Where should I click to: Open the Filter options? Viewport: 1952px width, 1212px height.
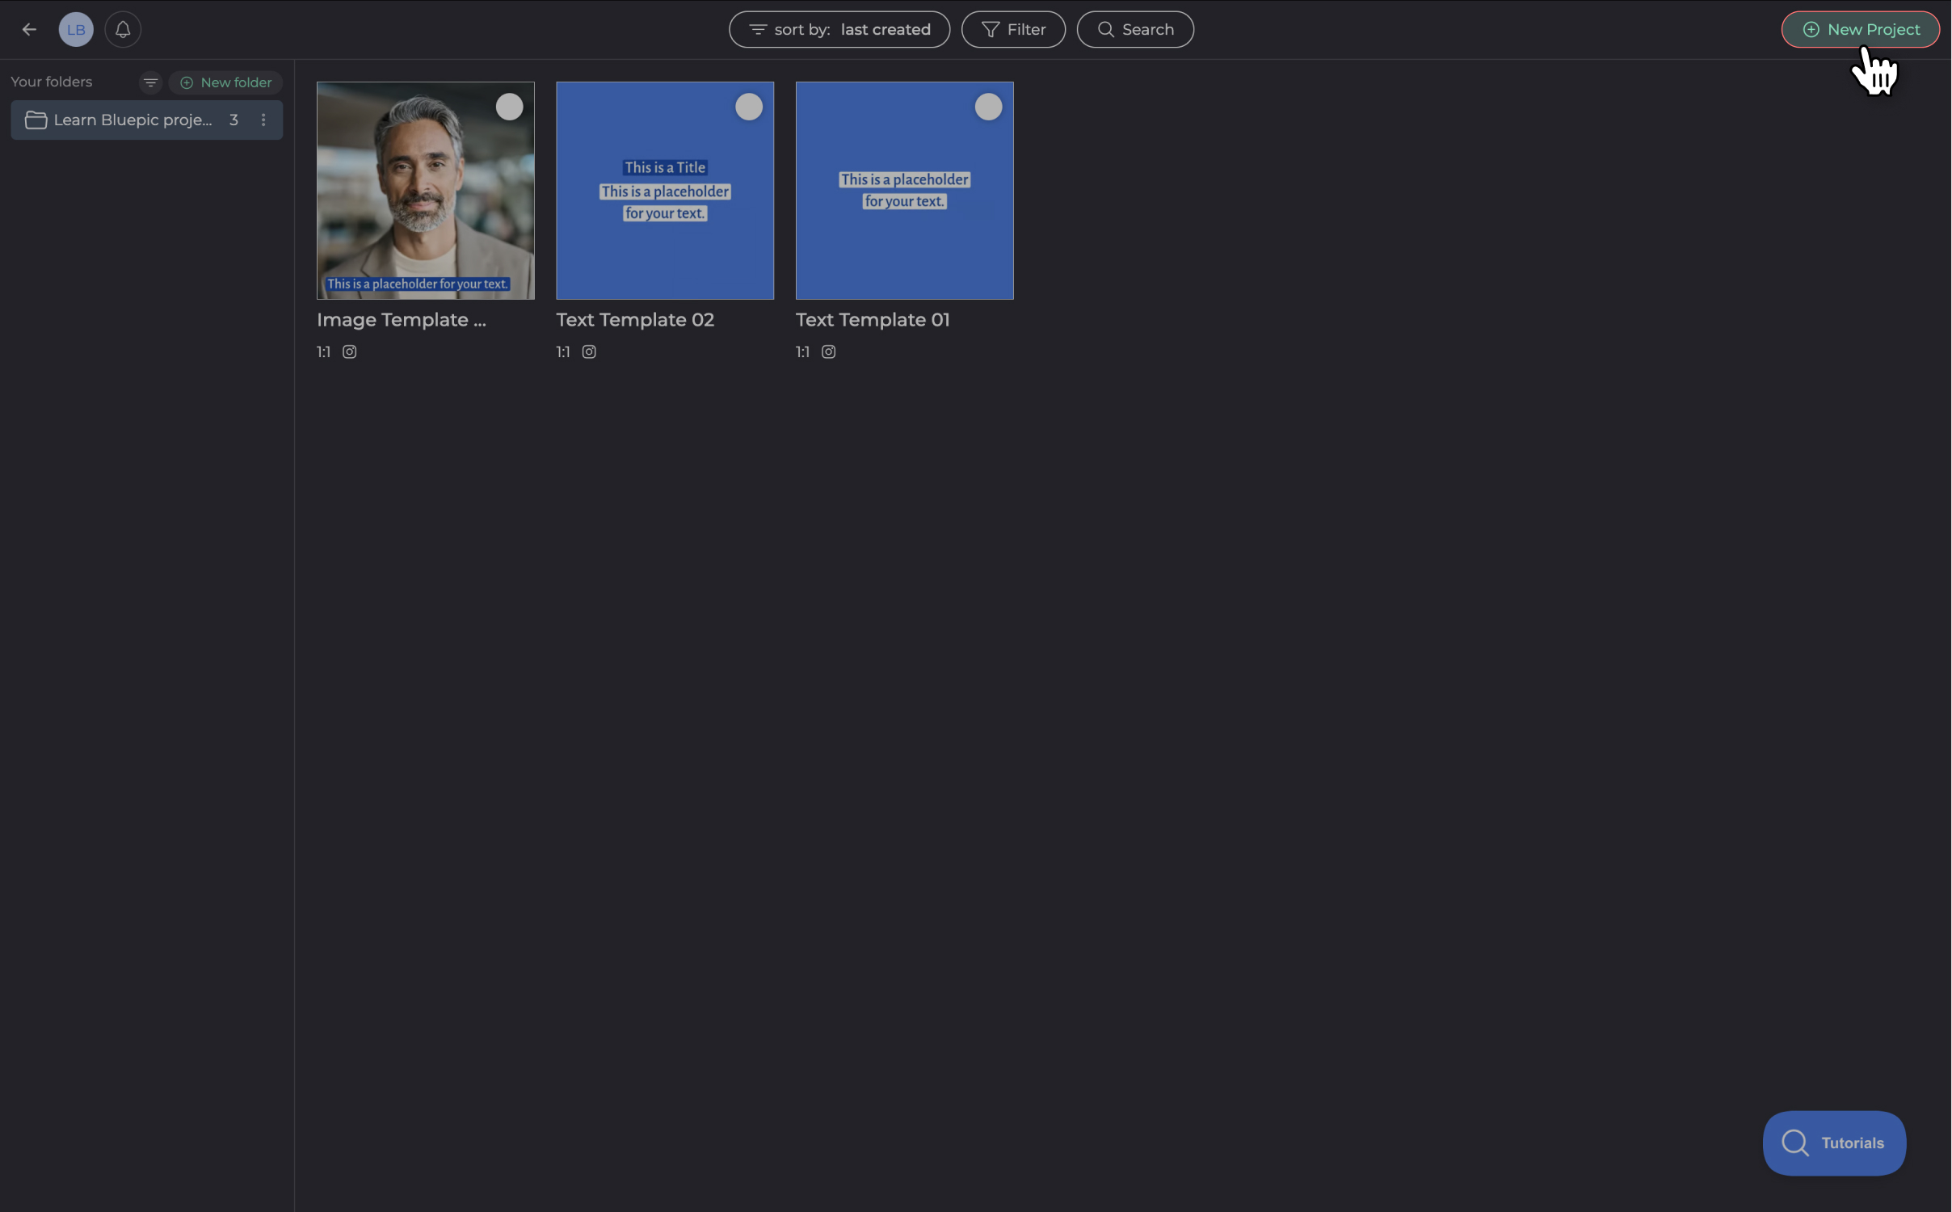coord(1013,30)
